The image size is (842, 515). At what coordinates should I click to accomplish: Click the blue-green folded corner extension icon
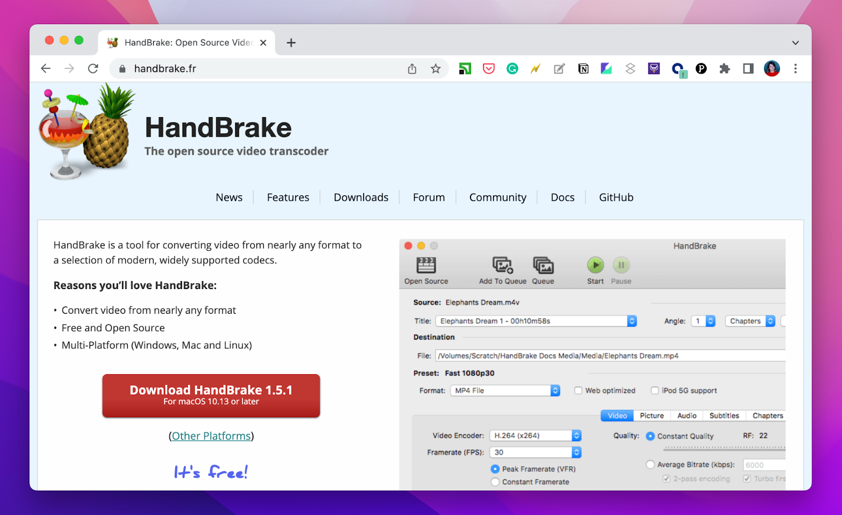(606, 68)
